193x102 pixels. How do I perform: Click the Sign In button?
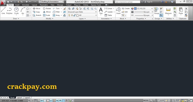pyautogui.click(x=148, y=2)
